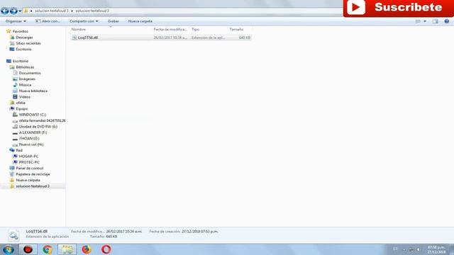Image resolution: width=454 pixels, height=255 pixels.
Task: Launch Opera from the taskbar
Action: tap(106, 249)
